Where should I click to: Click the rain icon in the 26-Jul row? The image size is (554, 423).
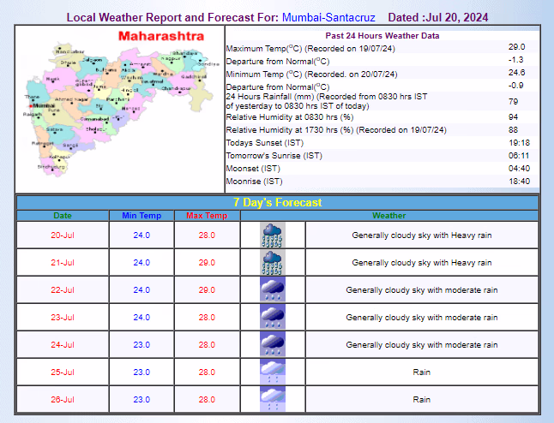[x=273, y=400]
